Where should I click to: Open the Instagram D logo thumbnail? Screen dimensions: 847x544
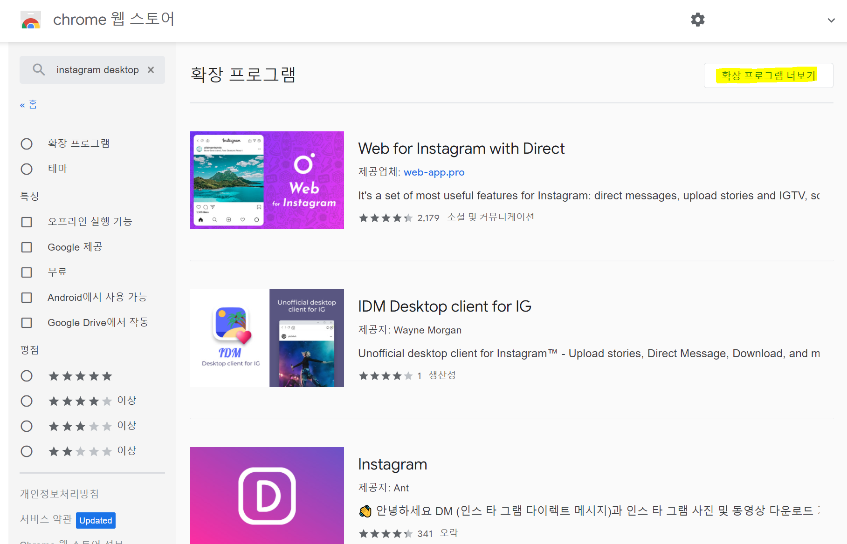[267, 496]
